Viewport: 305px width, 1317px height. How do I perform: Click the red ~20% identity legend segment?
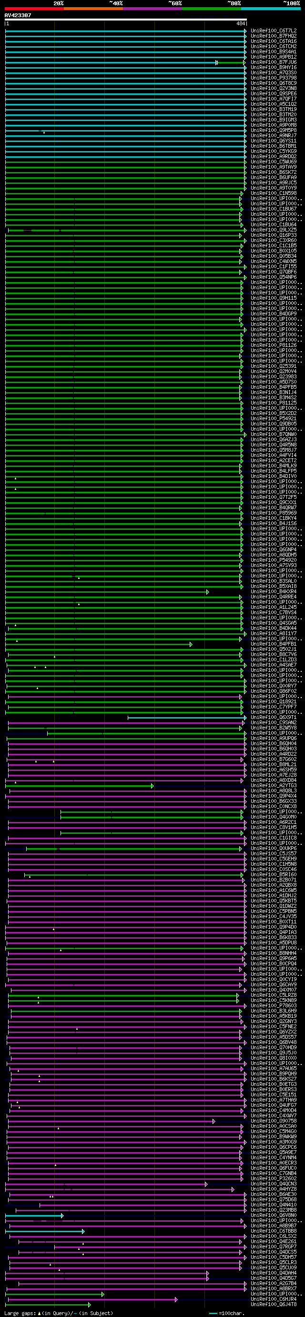click(x=34, y=8)
